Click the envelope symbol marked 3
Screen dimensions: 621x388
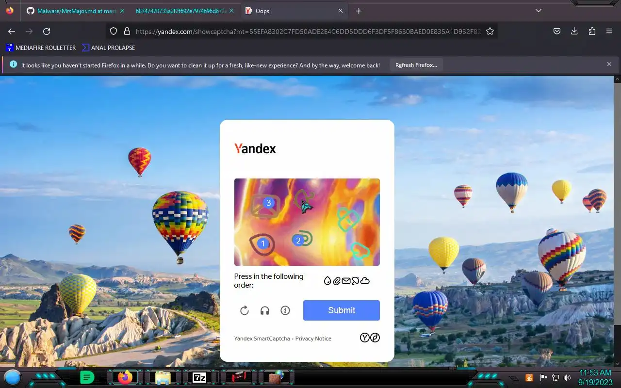pyautogui.click(x=265, y=205)
